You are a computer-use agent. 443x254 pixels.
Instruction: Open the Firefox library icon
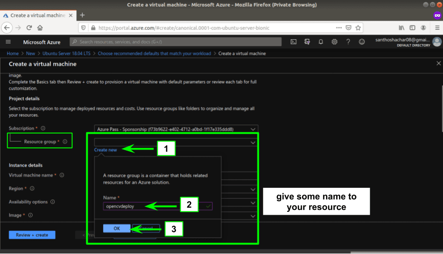coord(401,28)
